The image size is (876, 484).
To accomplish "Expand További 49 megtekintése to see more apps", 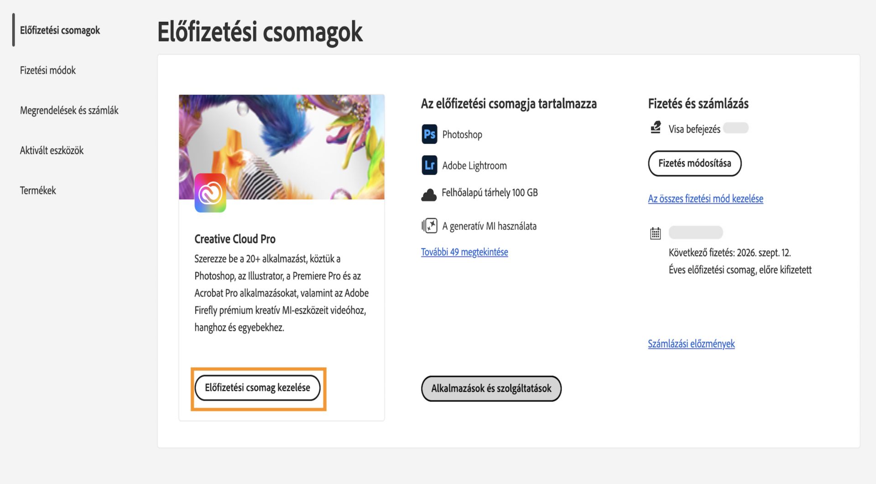I will [x=464, y=251].
